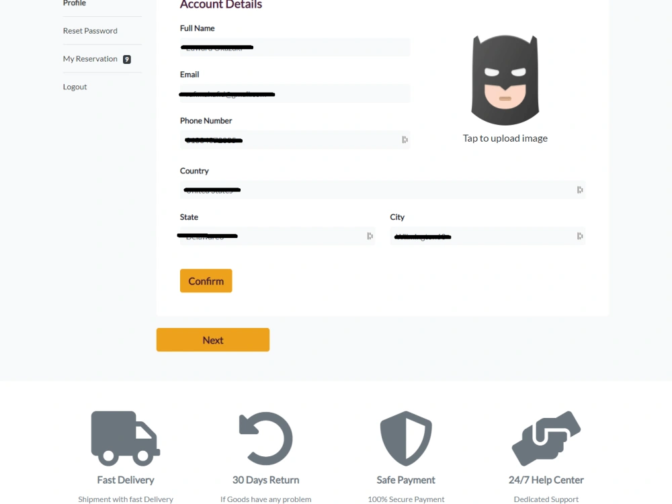
Task: Click Tap to upload image text
Action: point(505,138)
